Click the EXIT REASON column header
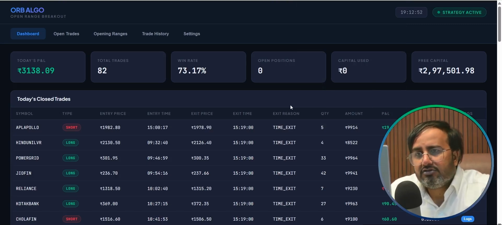This screenshot has width=502, height=225. pyautogui.click(x=286, y=114)
